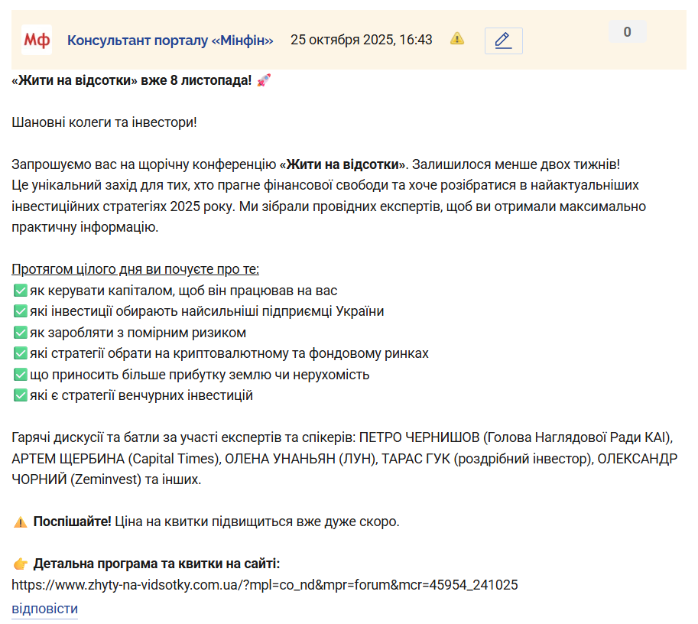This screenshot has height=624, width=698.
Task: Click the post timestamp 25 октября 2025, 16:43
Action: point(361,41)
